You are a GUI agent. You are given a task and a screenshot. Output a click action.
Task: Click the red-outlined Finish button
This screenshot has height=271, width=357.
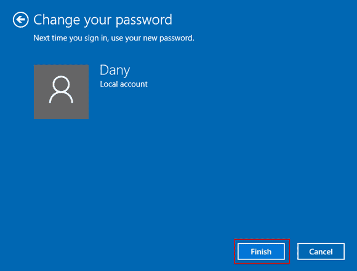click(261, 251)
